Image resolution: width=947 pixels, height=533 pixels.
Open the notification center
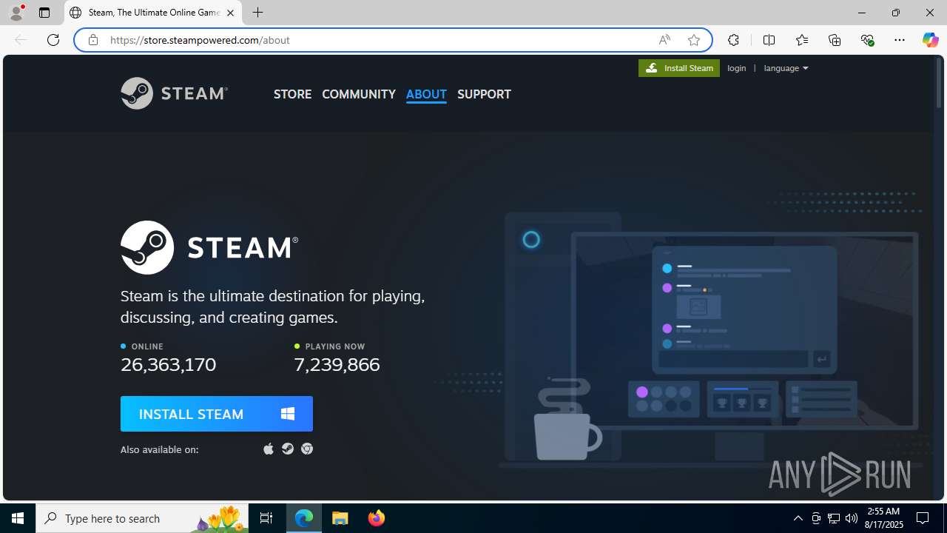[x=923, y=518]
